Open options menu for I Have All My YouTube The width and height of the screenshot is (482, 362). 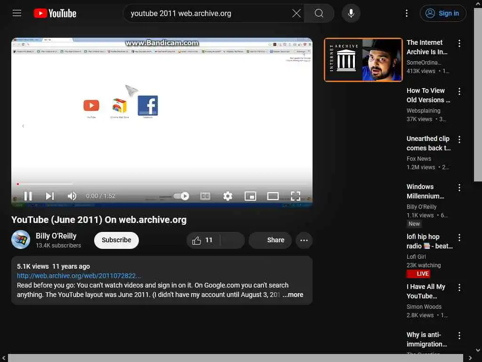[459, 288]
